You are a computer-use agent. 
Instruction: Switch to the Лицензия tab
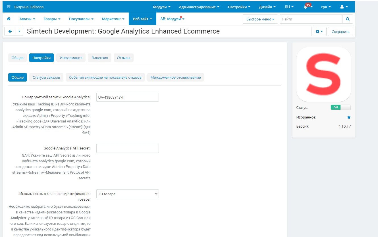pyautogui.click(x=99, y=58)
